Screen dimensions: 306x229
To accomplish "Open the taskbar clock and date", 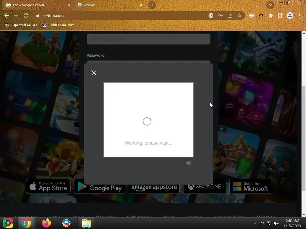I will 292,223.
